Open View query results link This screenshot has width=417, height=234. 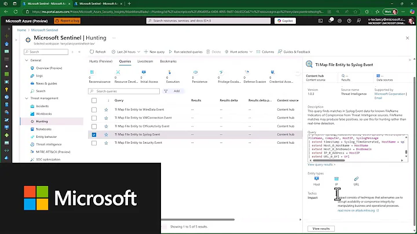(321, 164)
